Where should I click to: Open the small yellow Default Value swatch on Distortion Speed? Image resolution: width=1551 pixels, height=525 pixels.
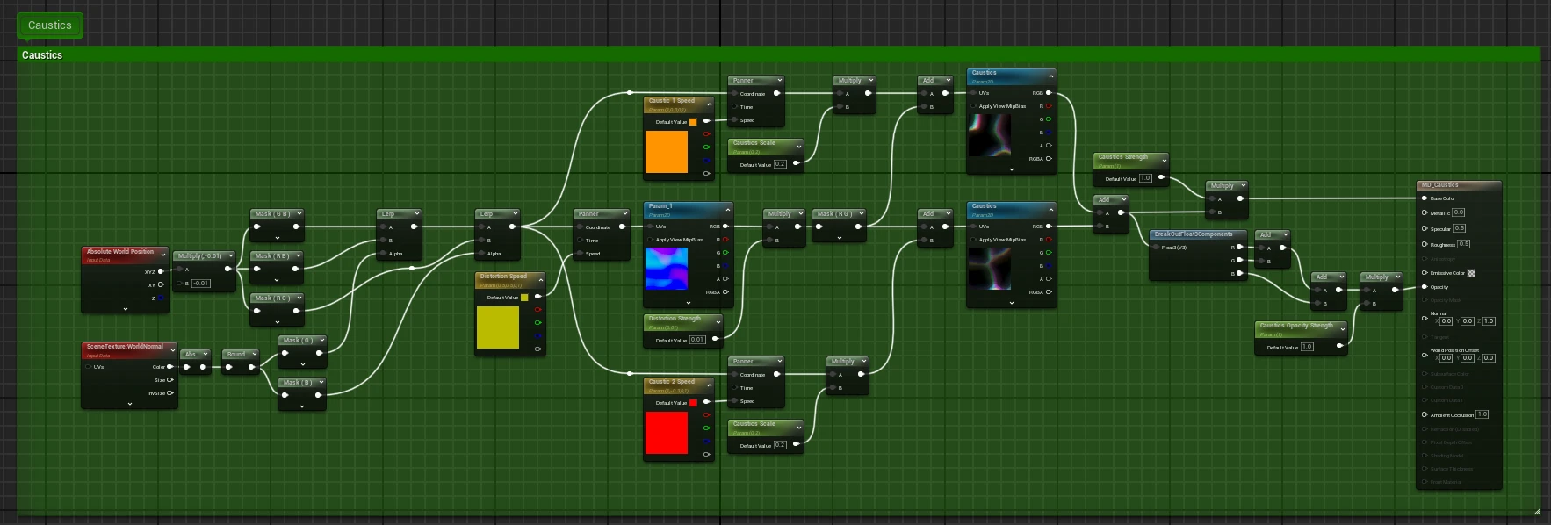[x=524, y=298]
